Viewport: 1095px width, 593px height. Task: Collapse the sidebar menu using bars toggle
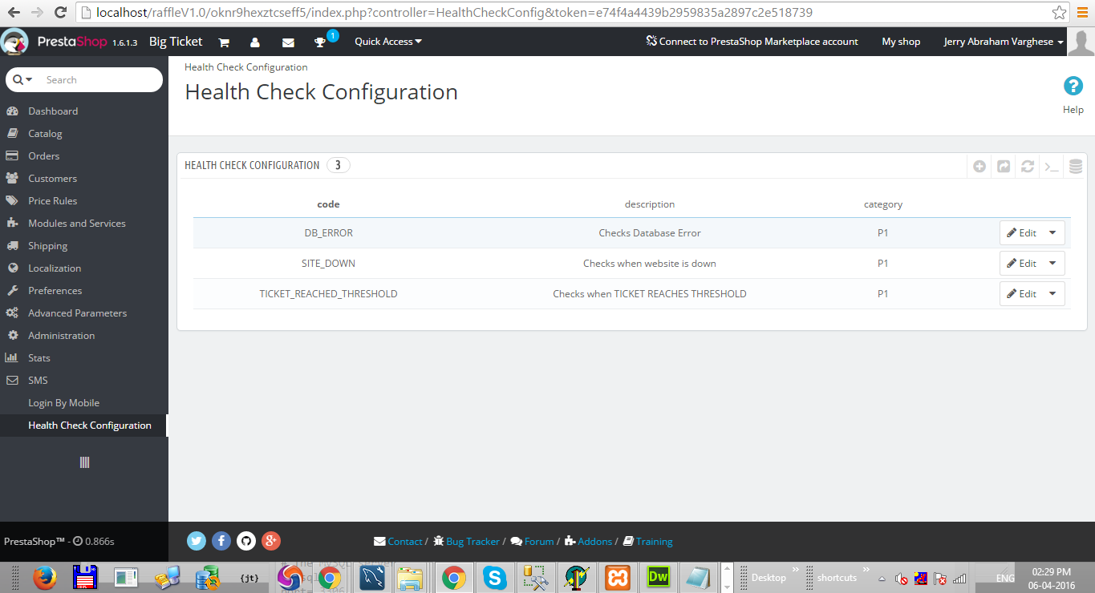coord(84,462)
